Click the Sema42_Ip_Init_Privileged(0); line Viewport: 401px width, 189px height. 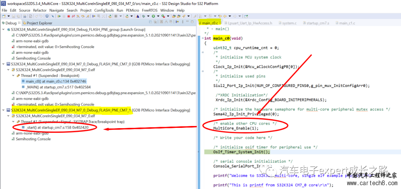click(x=246, y=114)
